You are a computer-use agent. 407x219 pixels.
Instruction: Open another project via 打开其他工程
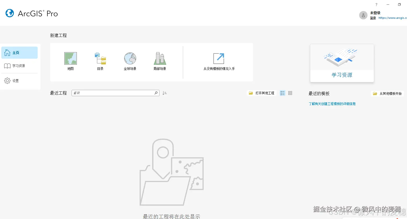[x=262, y=93]
